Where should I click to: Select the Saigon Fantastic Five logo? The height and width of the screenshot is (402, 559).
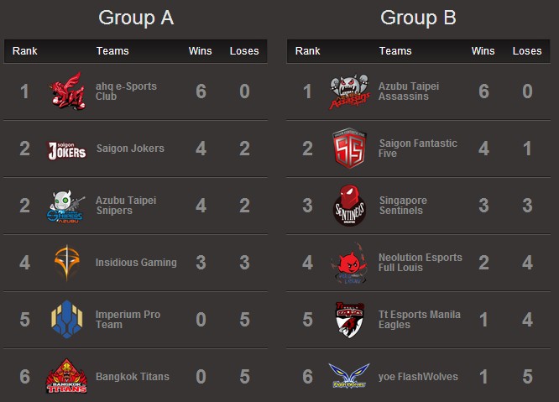point(347,149)
